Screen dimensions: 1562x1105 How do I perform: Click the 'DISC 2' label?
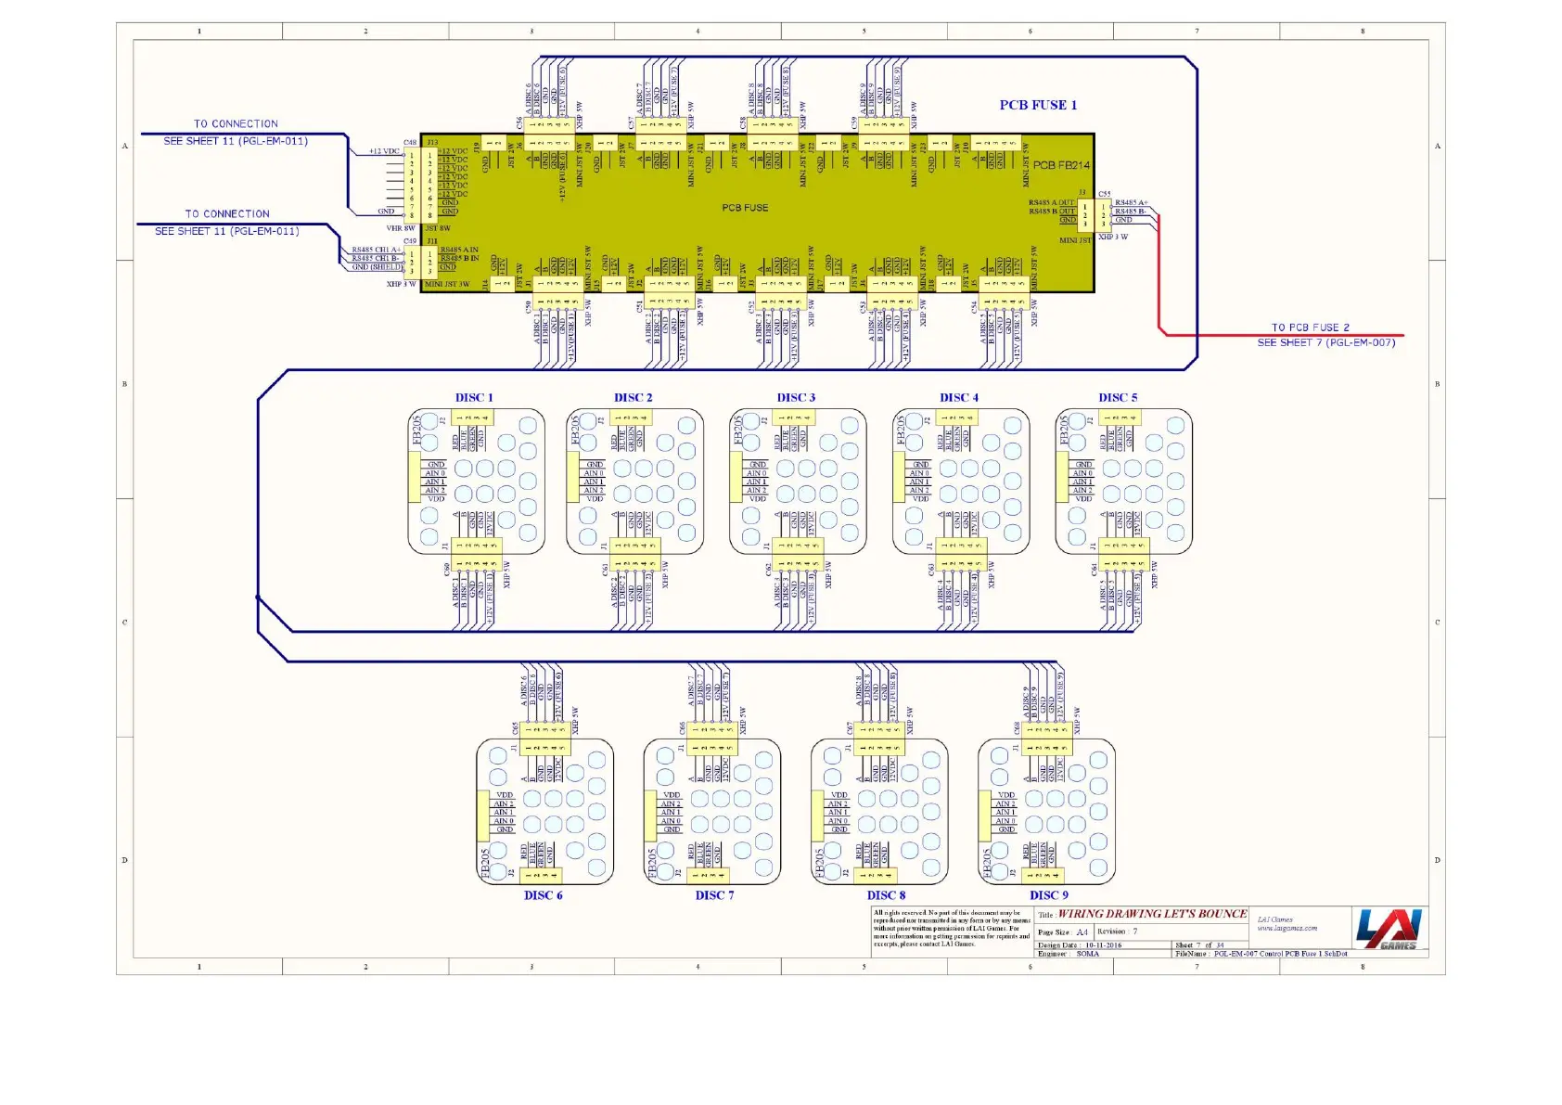(633, 398)
